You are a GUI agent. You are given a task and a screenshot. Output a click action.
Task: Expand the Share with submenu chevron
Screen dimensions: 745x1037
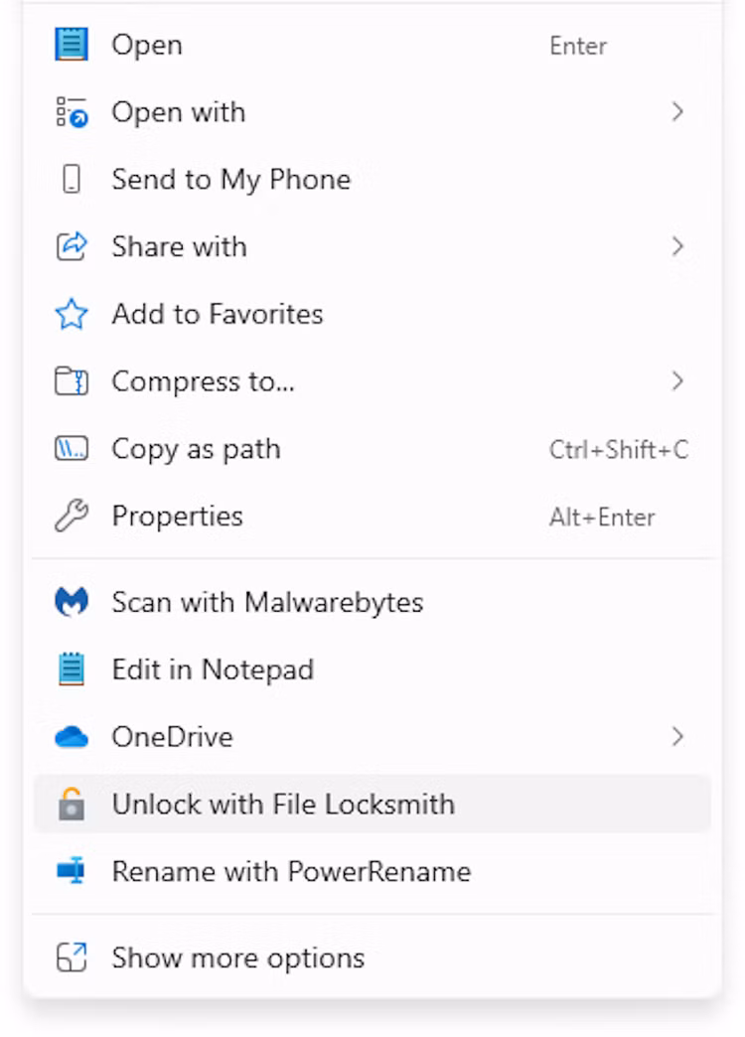(678, 246)
